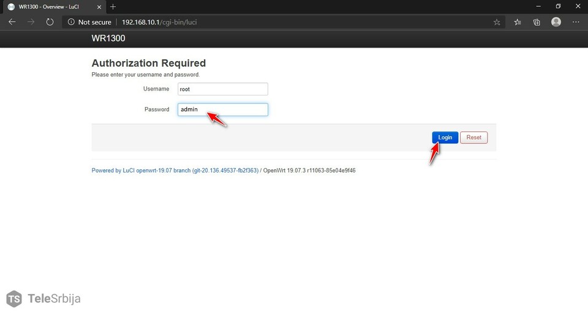Click the Password field containing admin
The height and width of the screenshot is (313, 588).
[x=223, y=109]
